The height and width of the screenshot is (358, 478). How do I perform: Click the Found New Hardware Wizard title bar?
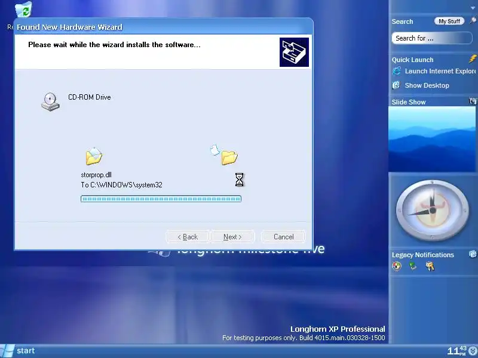[163, 27]
